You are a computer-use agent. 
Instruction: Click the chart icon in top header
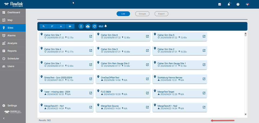click(220, 5)
